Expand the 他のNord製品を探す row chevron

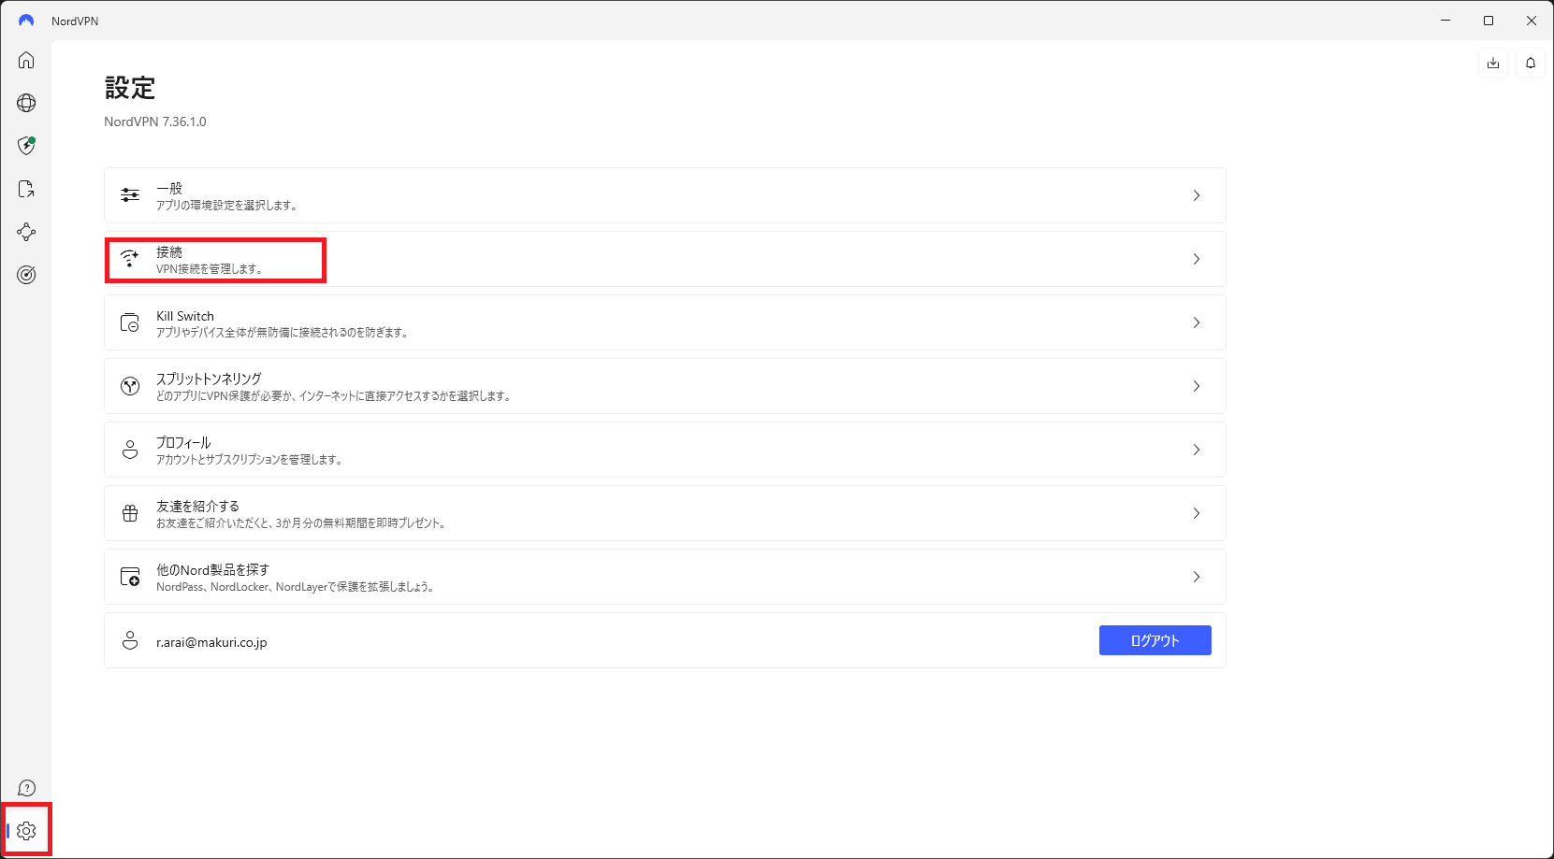tap(1197, 577)
